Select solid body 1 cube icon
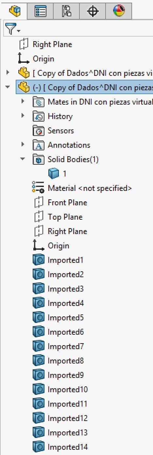The image size is (153, 455). 53,174
